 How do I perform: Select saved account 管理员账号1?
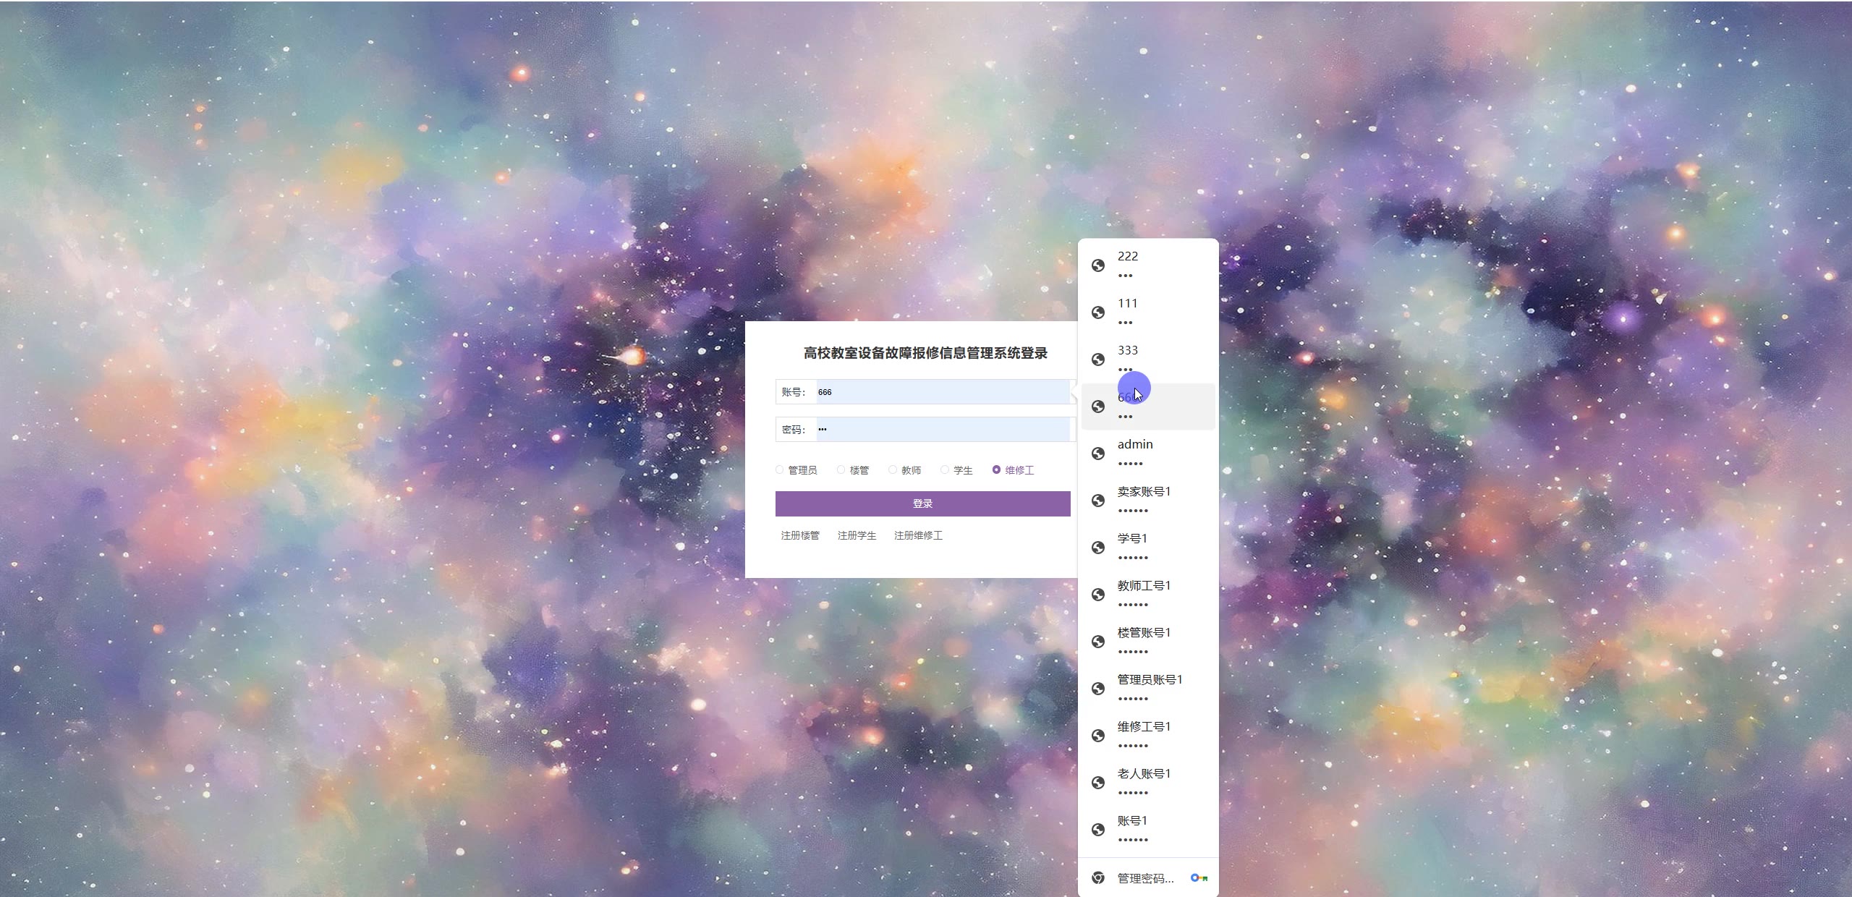click(x=1147, y=688)
